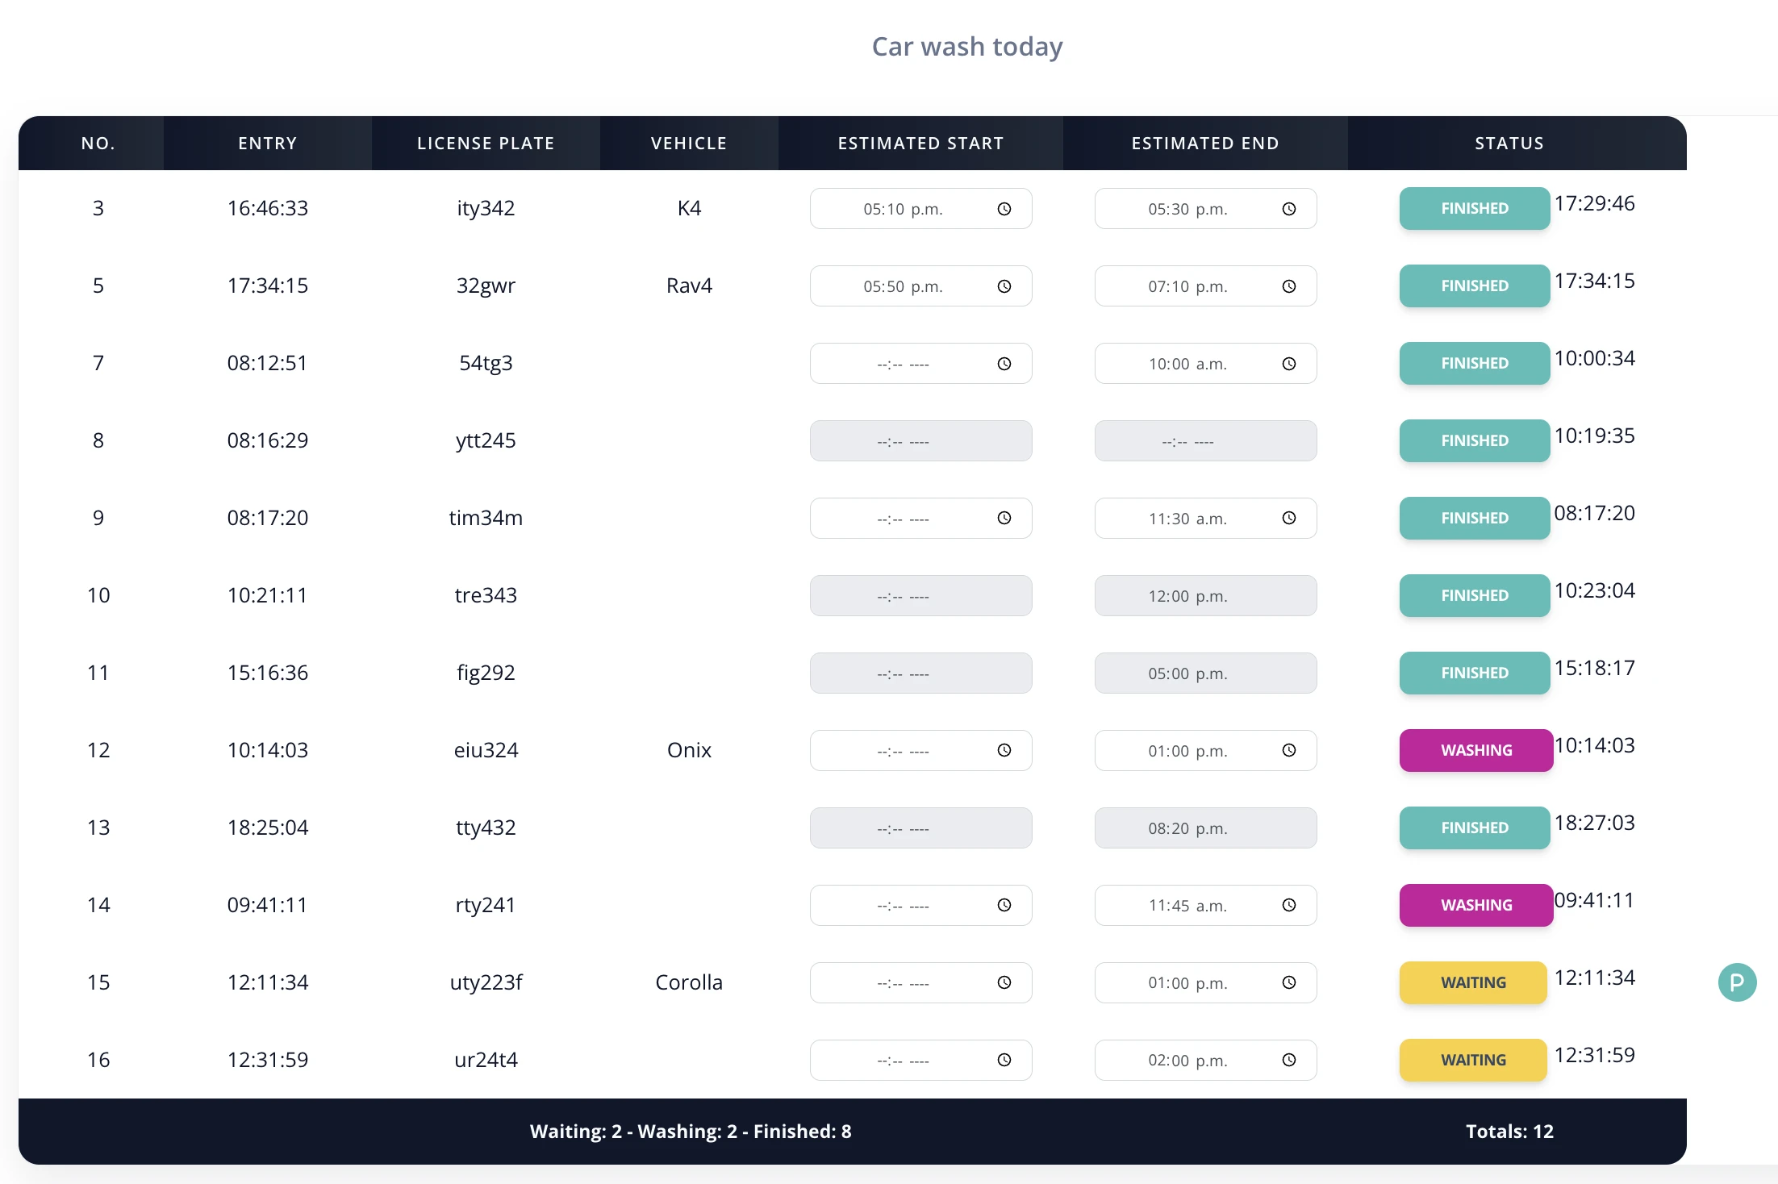Click FINISHED status button for ity342

coord(1474,208)
